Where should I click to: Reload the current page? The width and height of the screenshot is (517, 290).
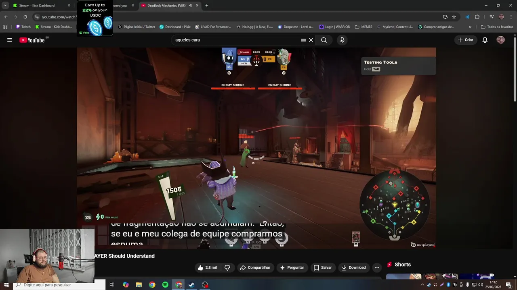pos(25,17)
